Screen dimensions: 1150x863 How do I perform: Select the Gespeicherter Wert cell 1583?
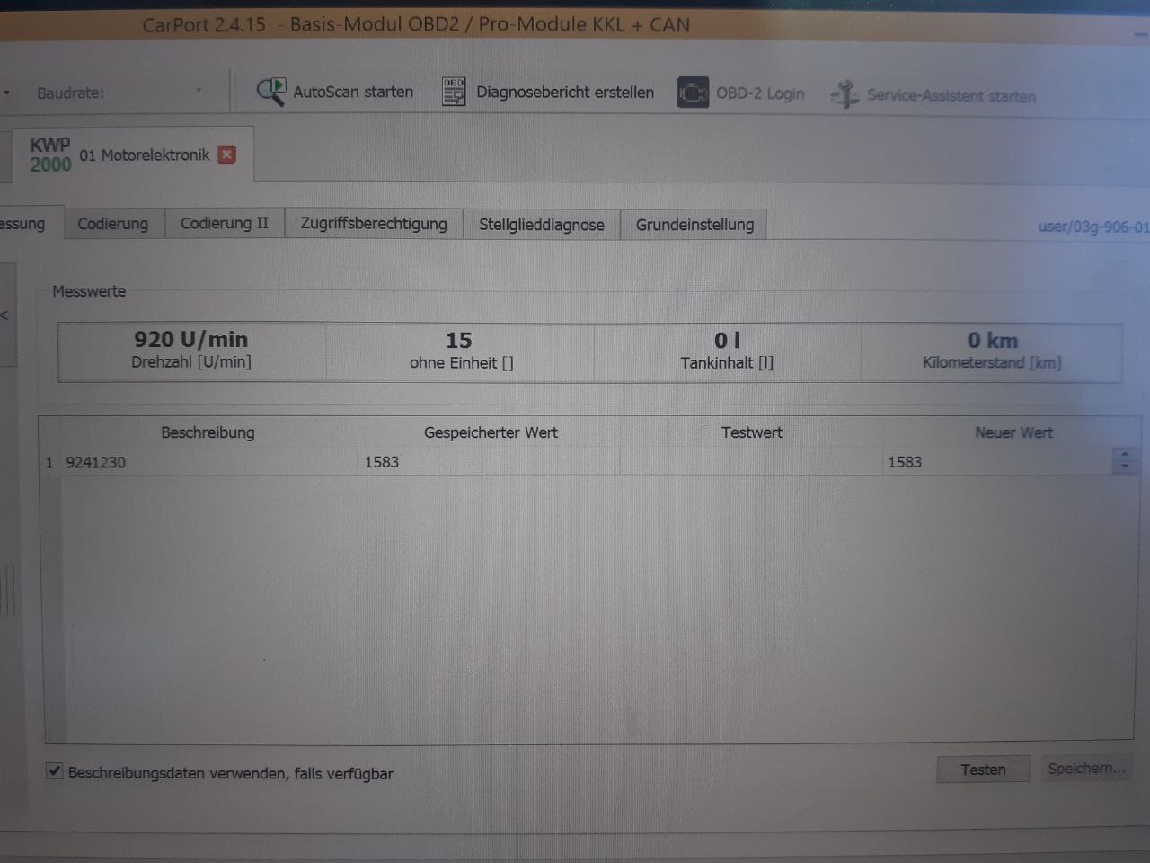point(489,462)
